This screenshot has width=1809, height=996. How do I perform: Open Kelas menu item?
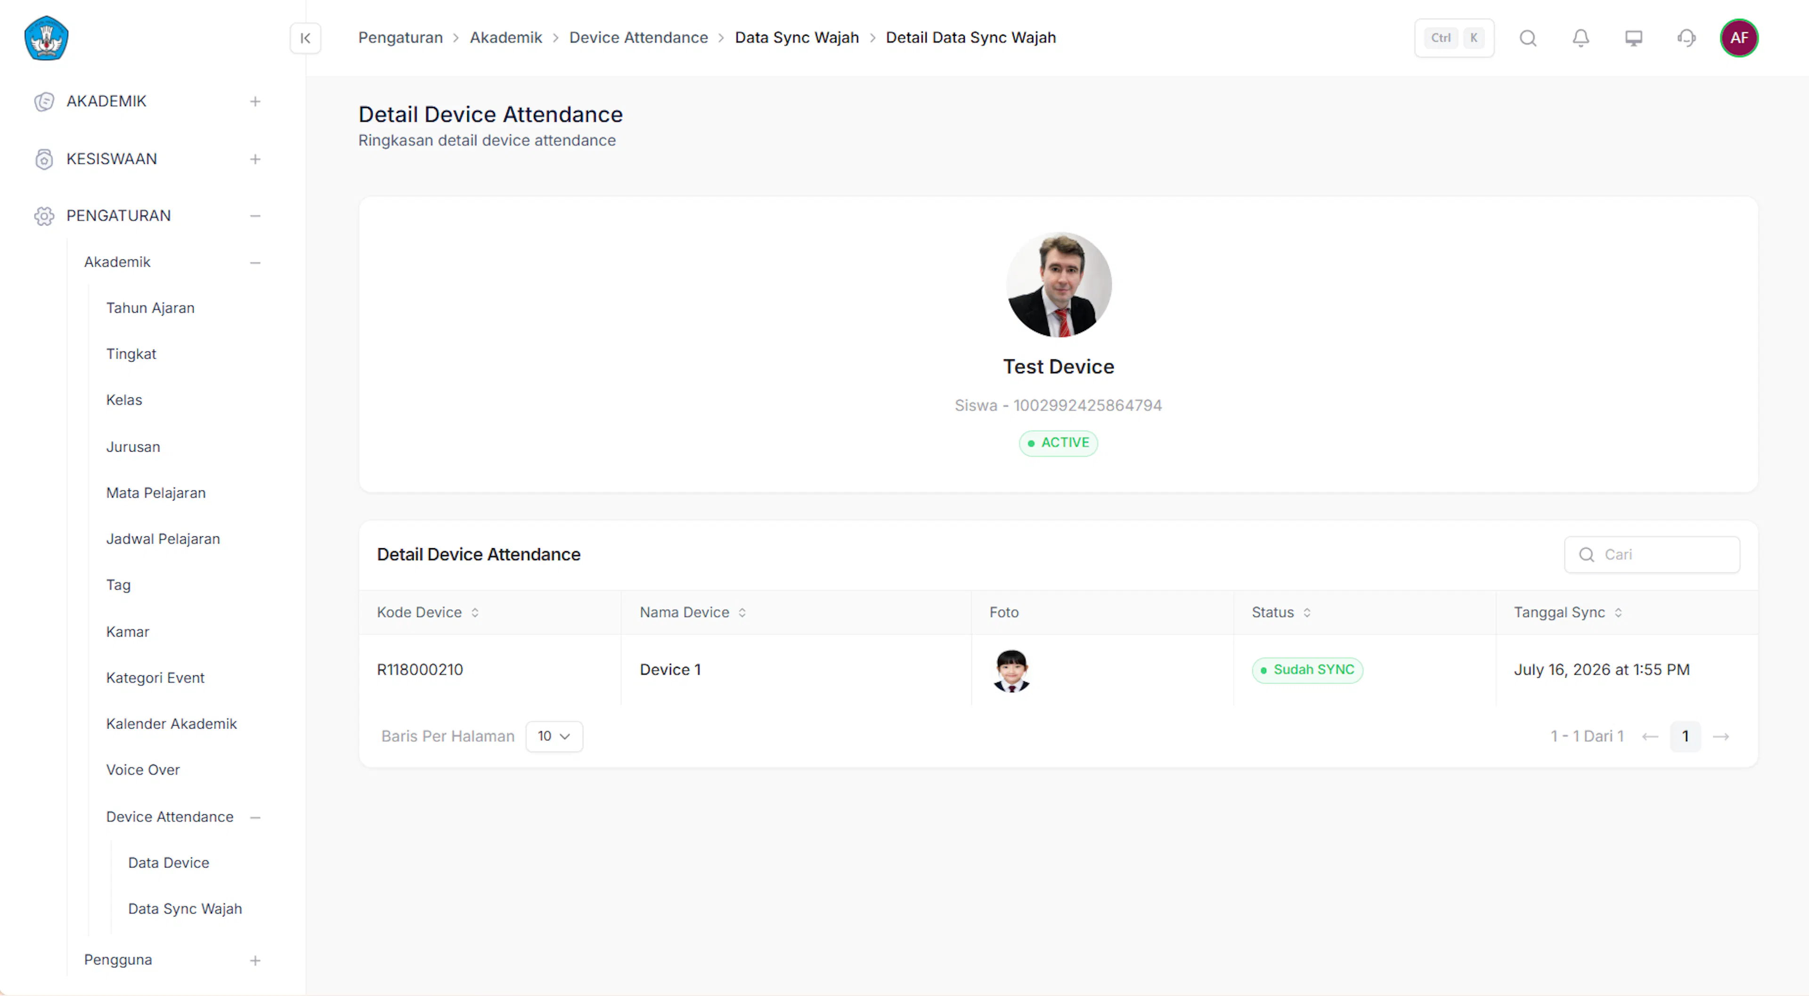pos(124,400)
